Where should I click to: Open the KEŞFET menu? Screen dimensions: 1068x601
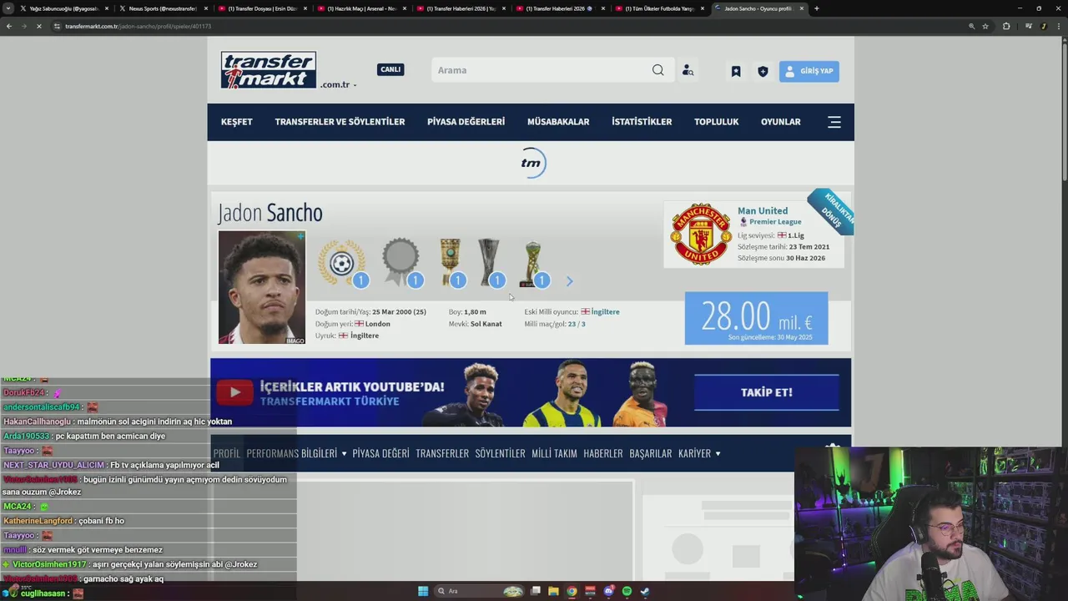237,122
